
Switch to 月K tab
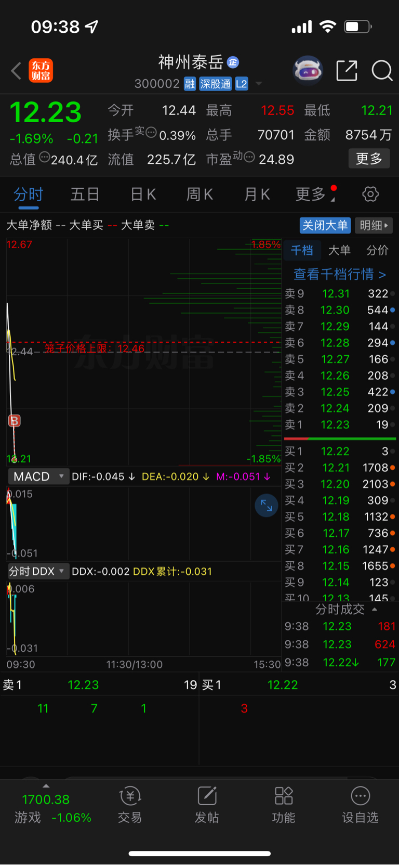[257, 195]
